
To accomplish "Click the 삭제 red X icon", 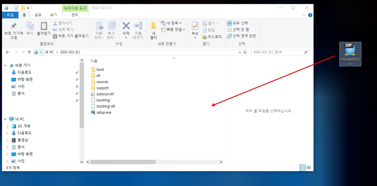I will [126, 26].
